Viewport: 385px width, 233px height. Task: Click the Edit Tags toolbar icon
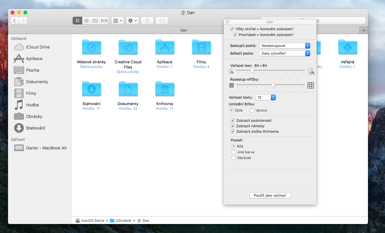(162, 21)
